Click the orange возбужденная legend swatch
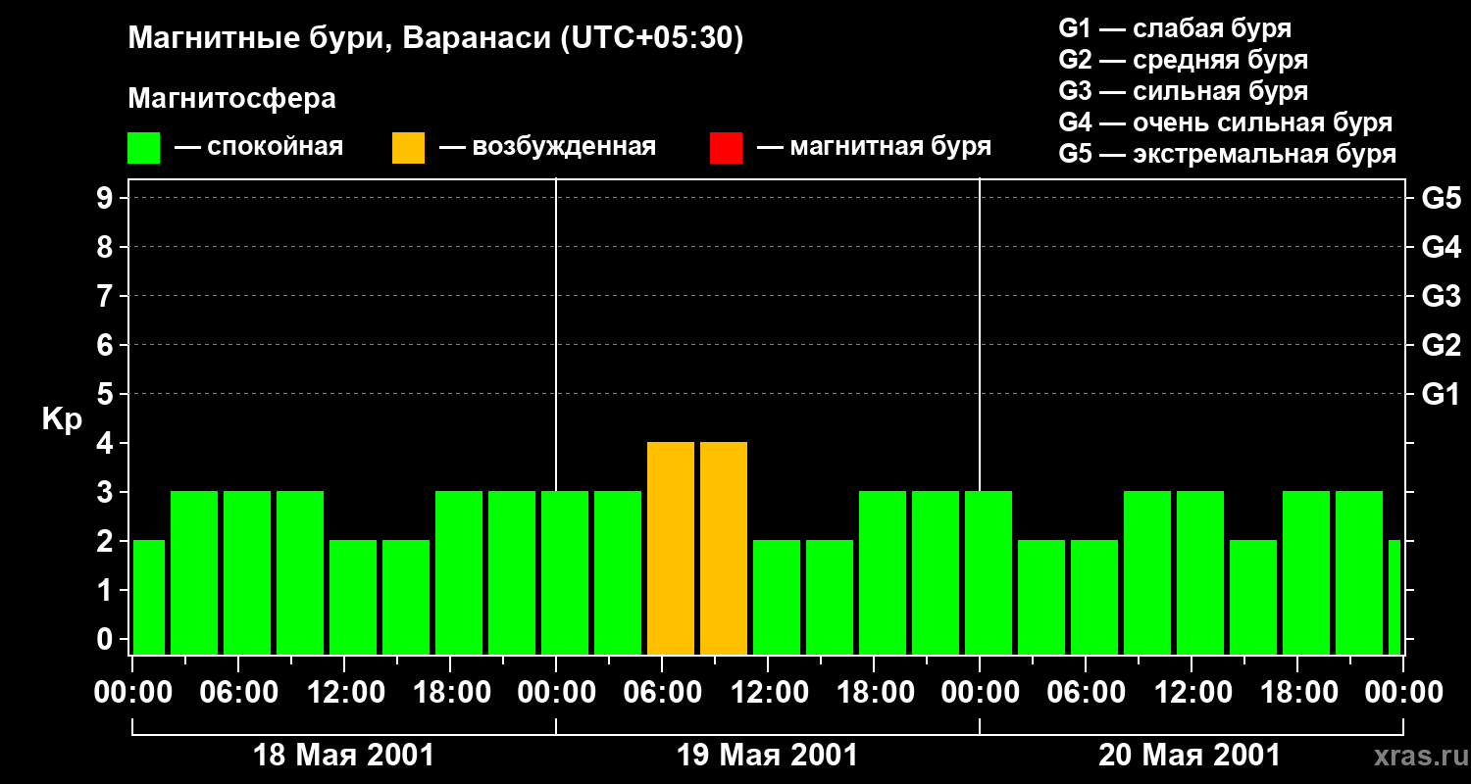This screenshot has width=1471, height=784. 409,147
